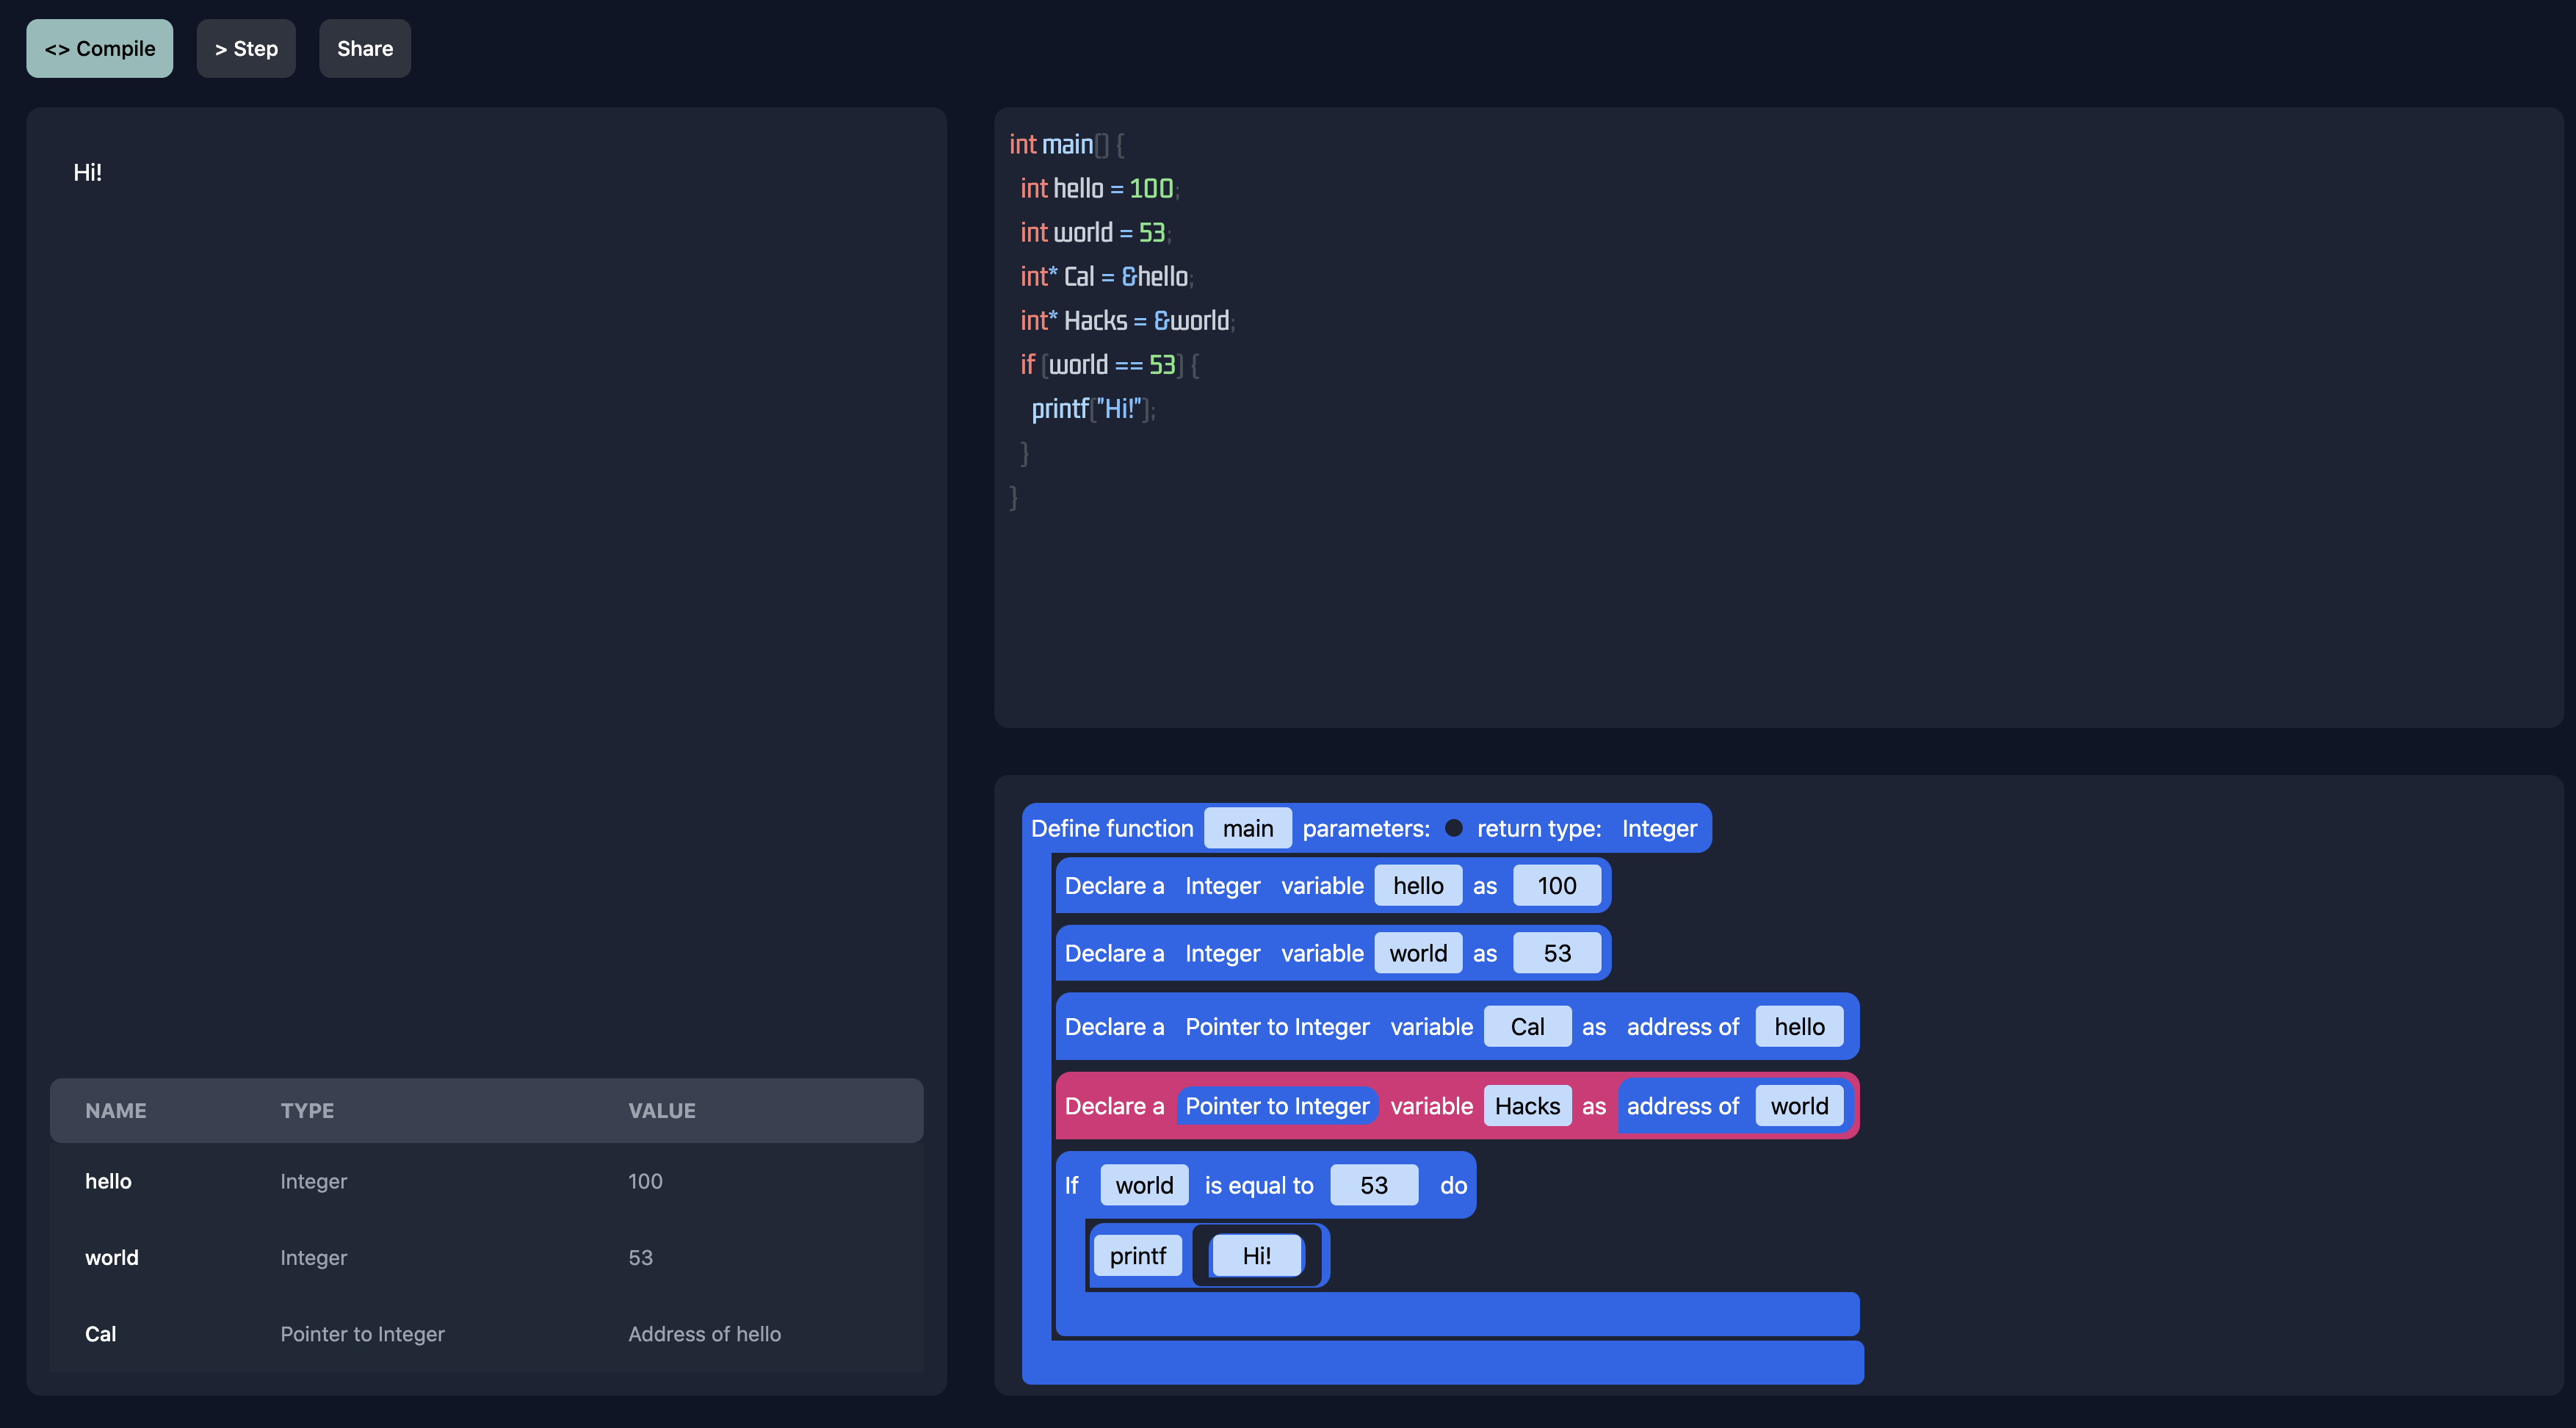
Task: Open Integer type dropdown in hello declaration
Action: 1222,886
